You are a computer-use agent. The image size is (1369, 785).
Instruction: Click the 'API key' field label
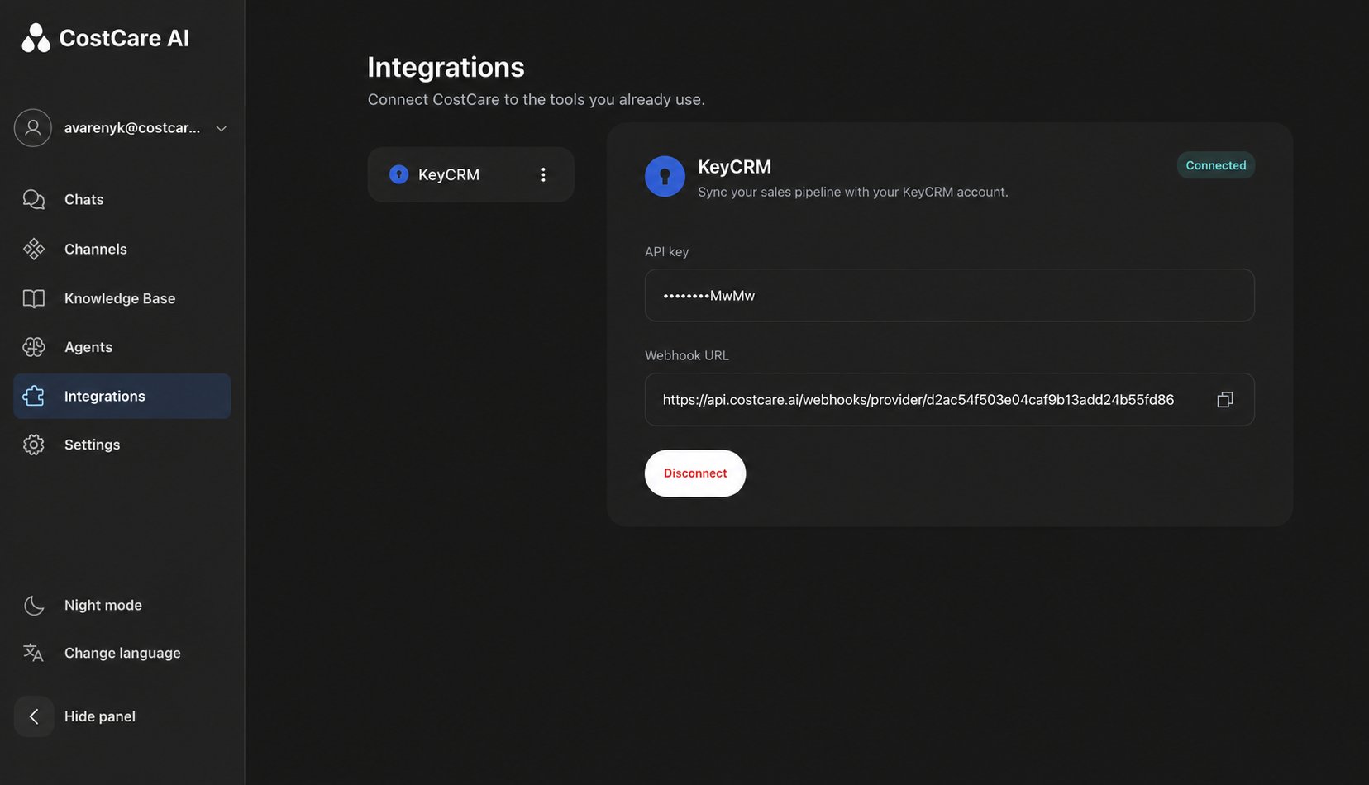coord(666,252)
